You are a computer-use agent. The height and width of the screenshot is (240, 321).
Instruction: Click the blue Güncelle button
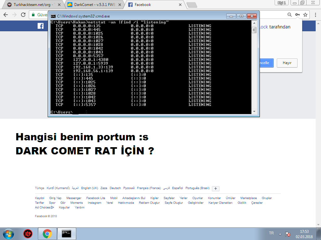click(x=266, y=63)
